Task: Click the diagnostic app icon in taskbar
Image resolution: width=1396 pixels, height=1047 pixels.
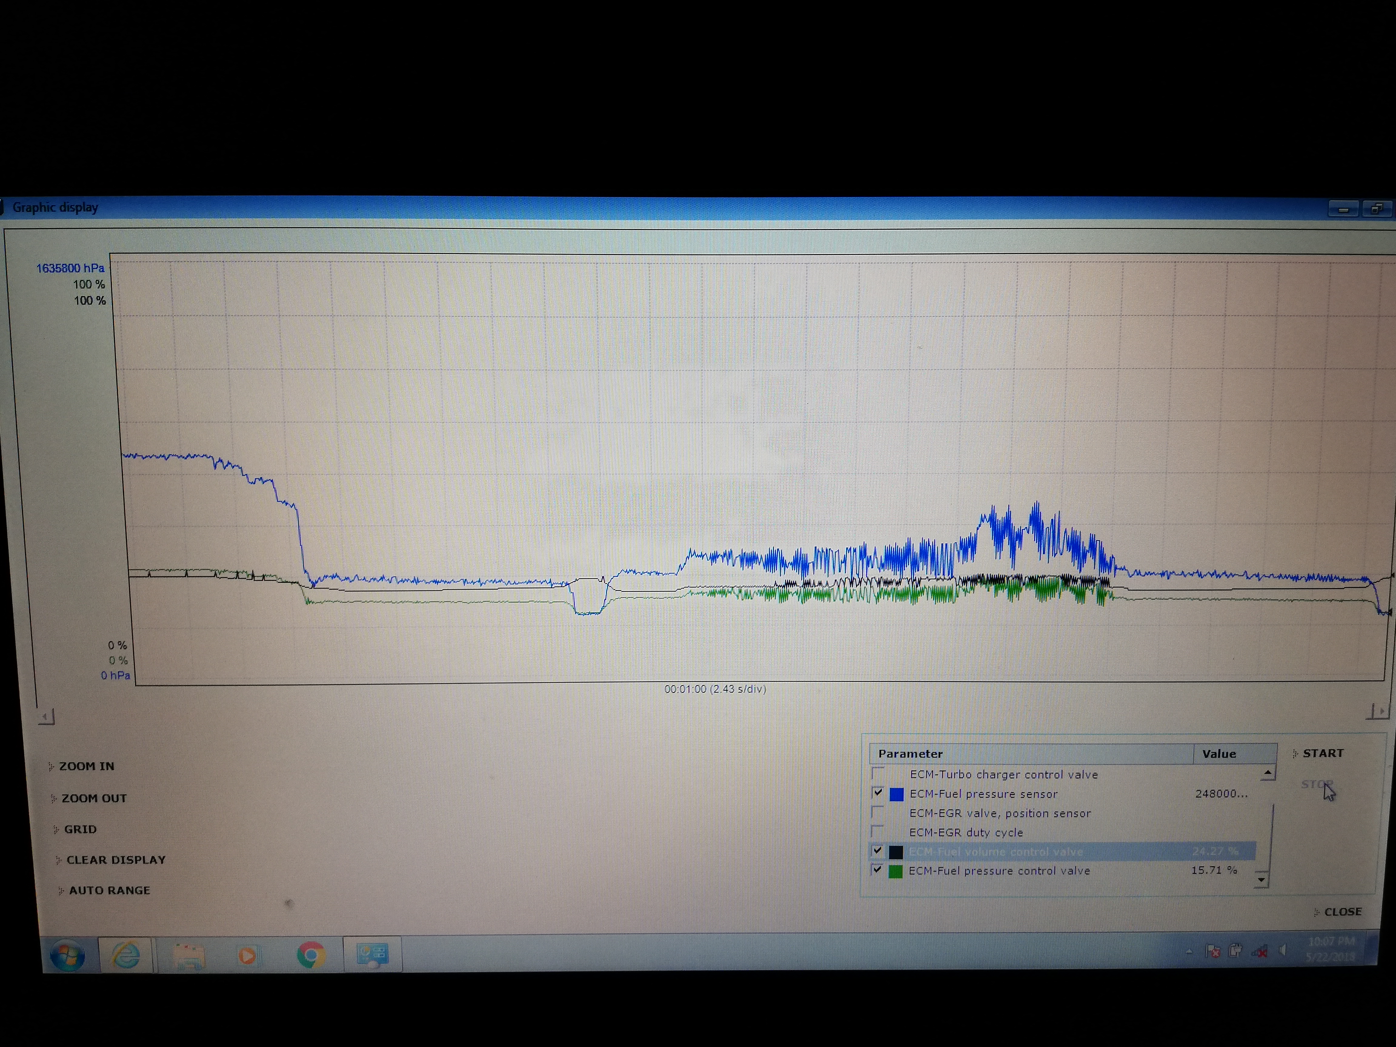Action: [372, 954]
